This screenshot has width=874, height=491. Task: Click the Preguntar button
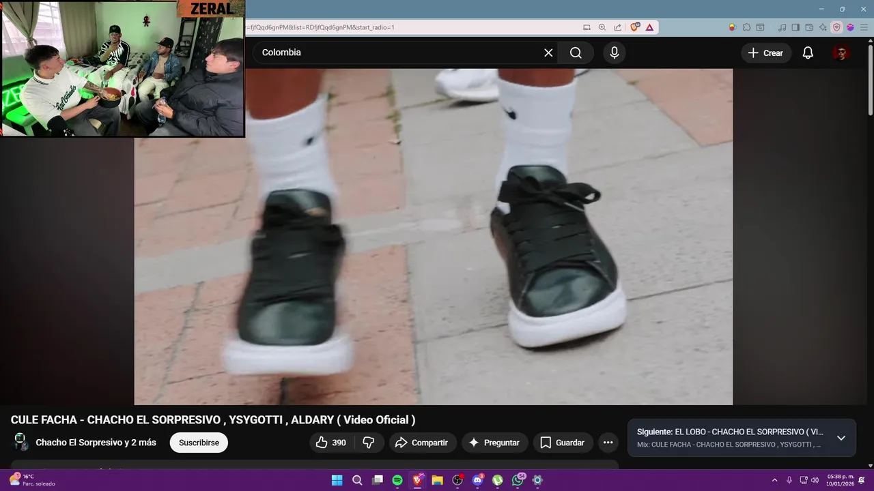[494, 443]
